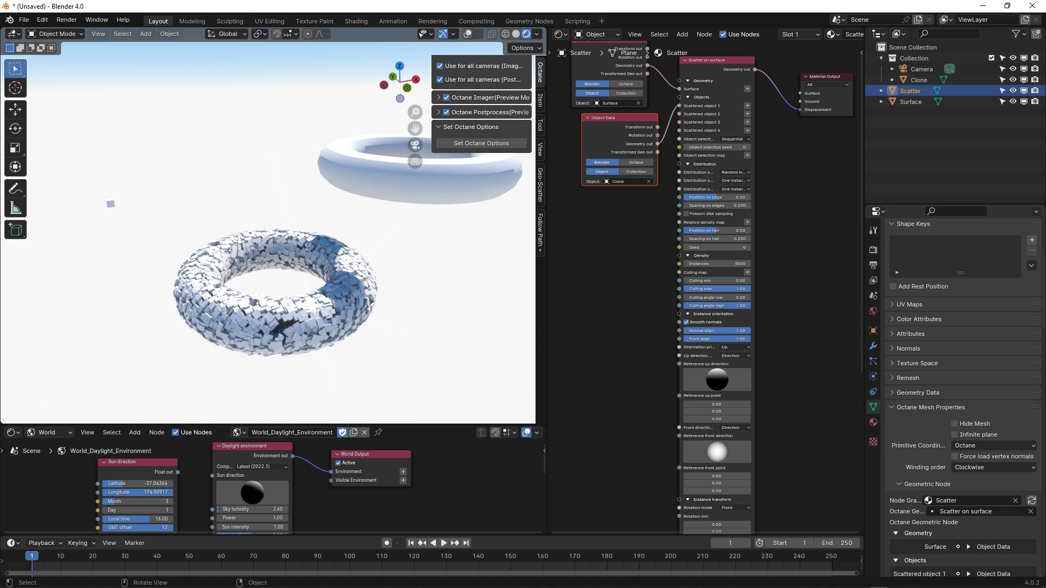The image size is (1046, 588).
Task: Expand the Surface object in outliner
Action: pos(881,102)
